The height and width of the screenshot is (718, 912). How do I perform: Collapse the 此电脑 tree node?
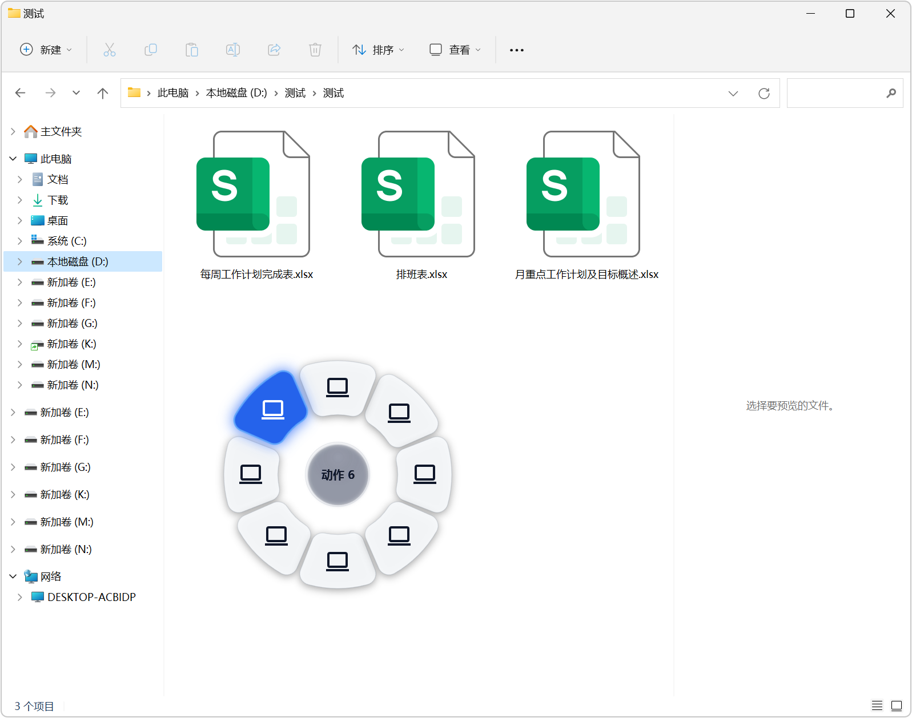tap(13, 159)
